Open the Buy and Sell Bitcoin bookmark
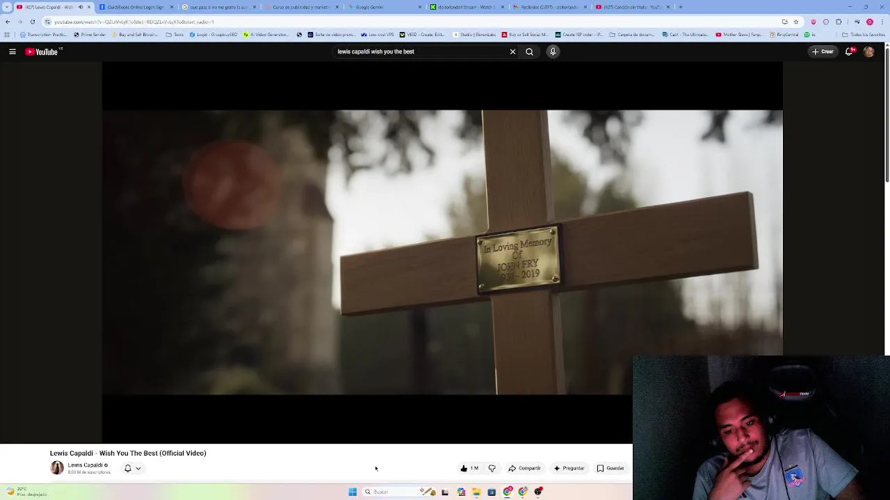Image resolution: width=890 pixels, height=500 pixels. tap(134, 35)
